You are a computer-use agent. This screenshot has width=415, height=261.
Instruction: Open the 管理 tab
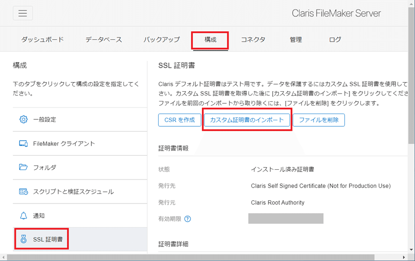point(296,40)
